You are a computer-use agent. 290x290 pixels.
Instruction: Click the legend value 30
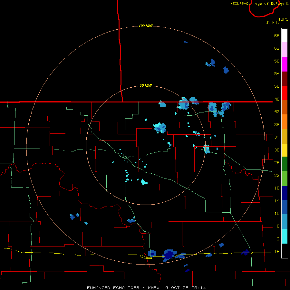[x=277, y=150]
